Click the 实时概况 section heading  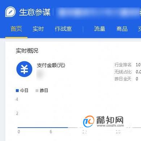tap(27, 51)
